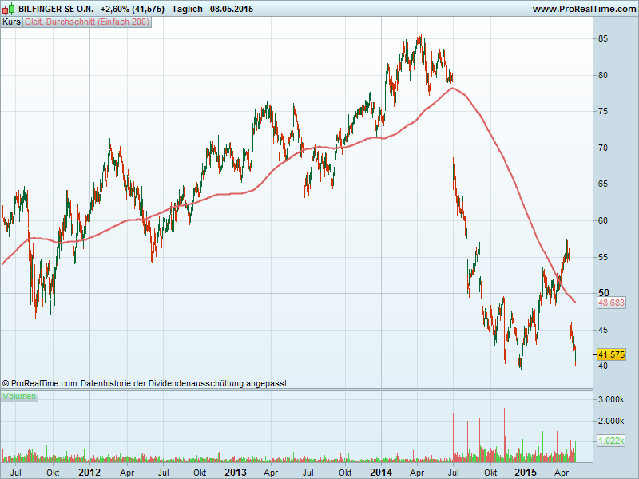
Task: Click the 2012 year marker on timeline
Action: point(89,472)
